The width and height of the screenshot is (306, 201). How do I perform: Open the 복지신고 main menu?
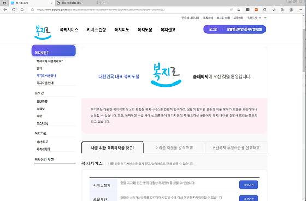168,29
